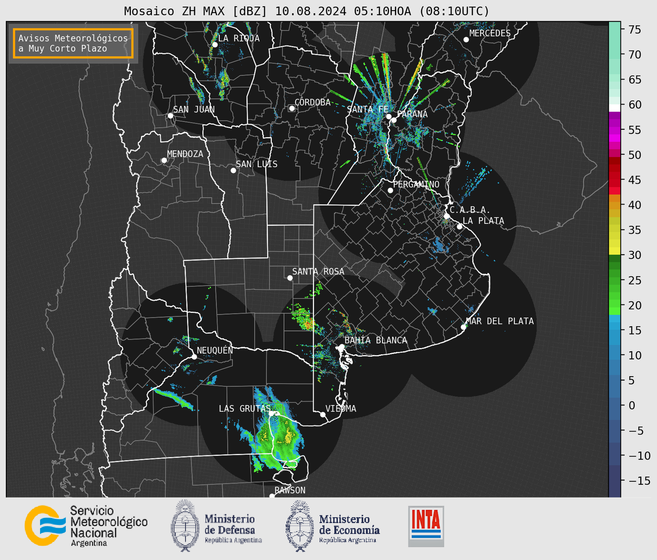Click the SANTA ROSA label text
Image resolution: width=657 pixels, height=560 pixels.
pos(318,272)
